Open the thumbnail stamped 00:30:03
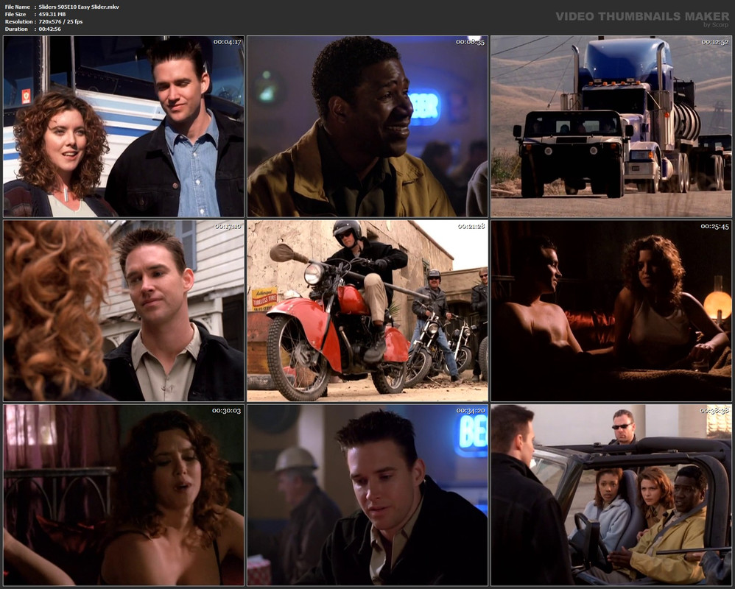The width and height of the screenshot is (735, 589). (x=124, y=495)
